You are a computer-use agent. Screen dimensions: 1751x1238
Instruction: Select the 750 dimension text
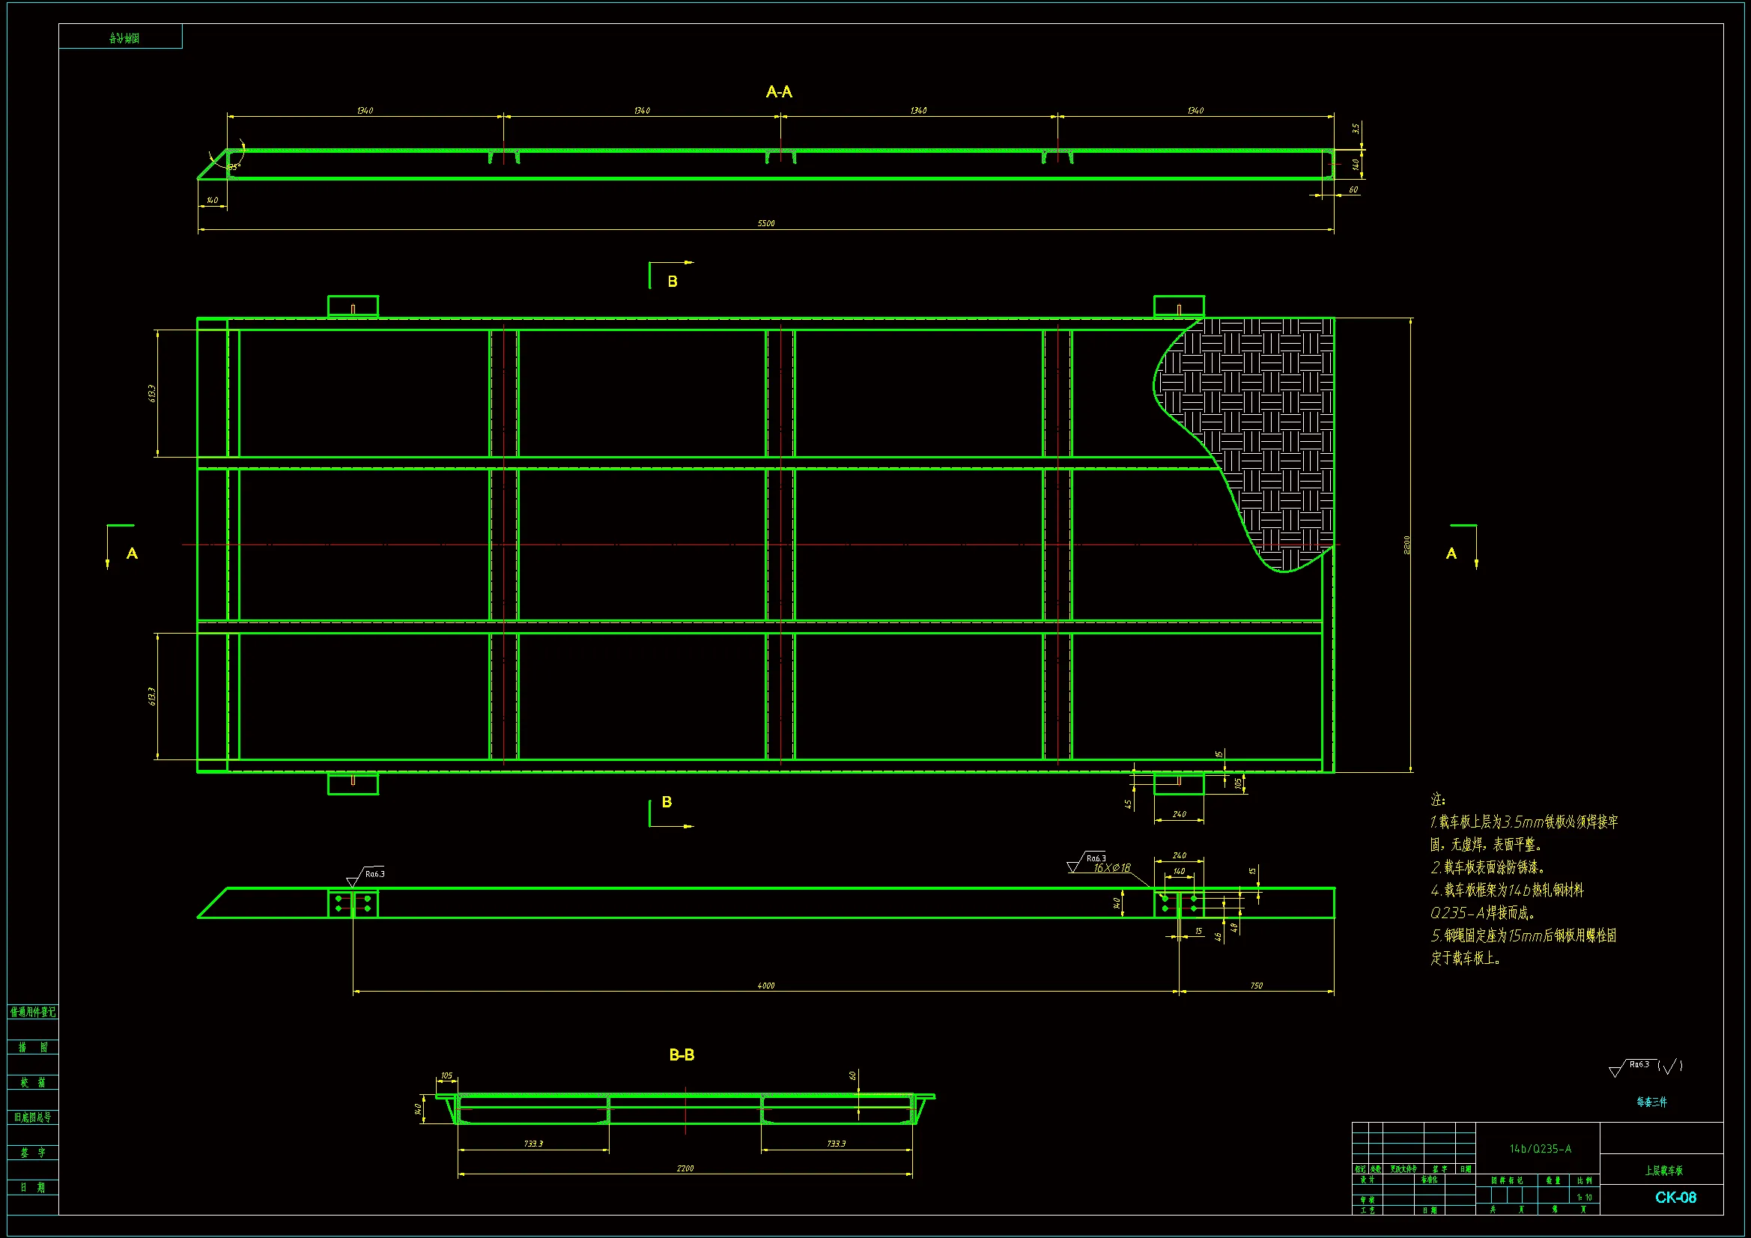click(1256, 986)
